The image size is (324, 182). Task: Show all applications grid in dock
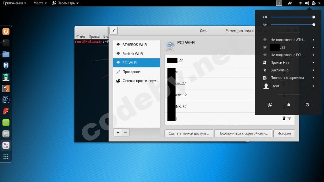tap(6, 157)
